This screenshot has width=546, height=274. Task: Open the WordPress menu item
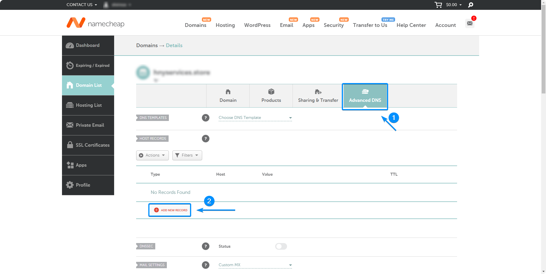(x=257, y=25)
